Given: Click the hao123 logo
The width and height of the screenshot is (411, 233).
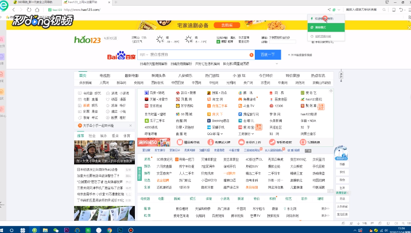Looking at the screenshot, I should tap(87, 40).
